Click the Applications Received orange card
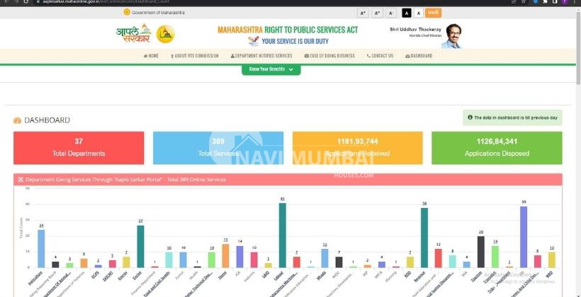The width and height of the screenshot is (581, 297). [x=357, y=147]
